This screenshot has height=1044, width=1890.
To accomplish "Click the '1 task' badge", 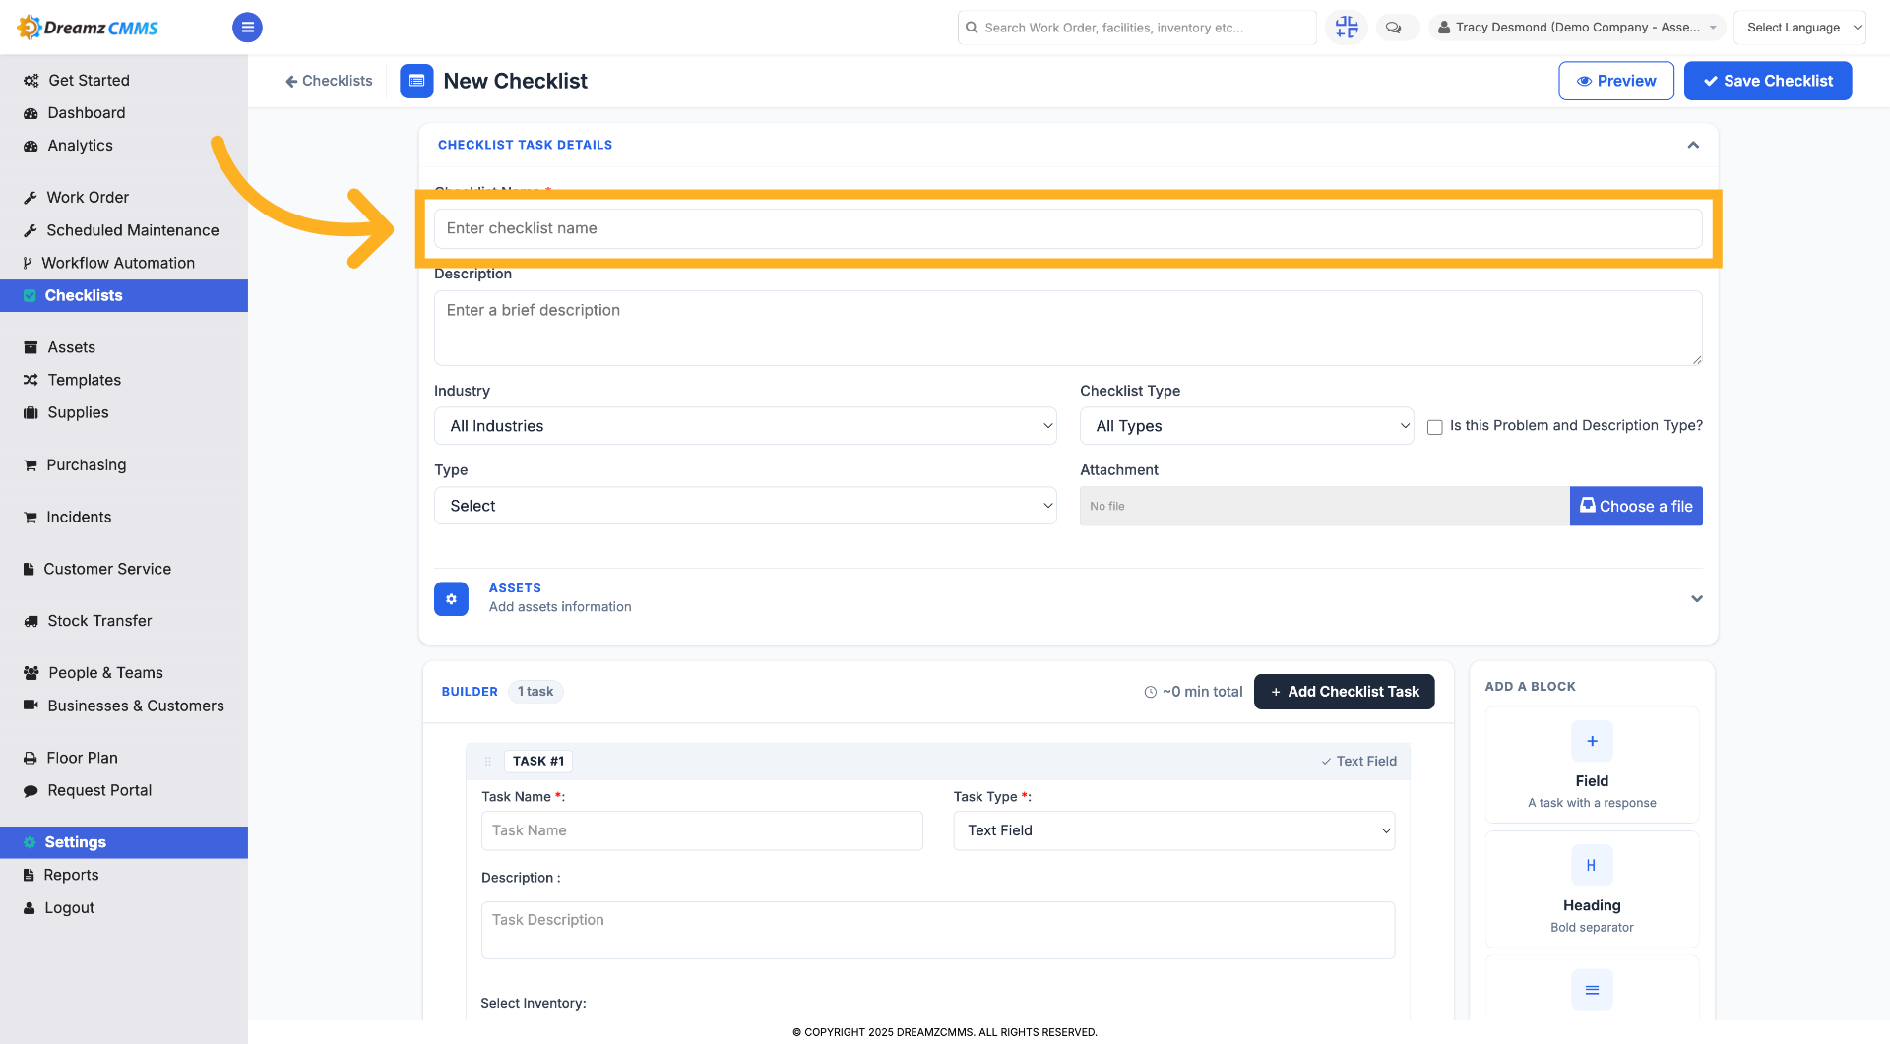I will pos(535,692).
